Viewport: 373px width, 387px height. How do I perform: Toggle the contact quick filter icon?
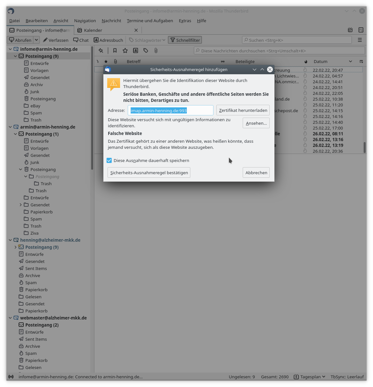[135, 50]
